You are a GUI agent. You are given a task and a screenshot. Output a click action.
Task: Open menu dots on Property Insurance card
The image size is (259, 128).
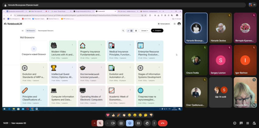click(x=101, y=45)
